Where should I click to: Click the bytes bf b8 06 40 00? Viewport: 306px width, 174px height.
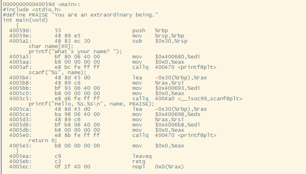tap(77, 125)
